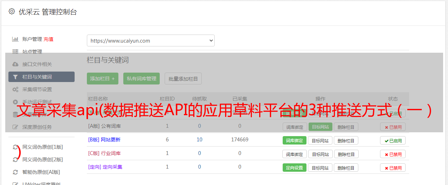Click pending count 10 in 网站更新 row
The width and height of the screenshot is (448, 185).
[199, 140]
